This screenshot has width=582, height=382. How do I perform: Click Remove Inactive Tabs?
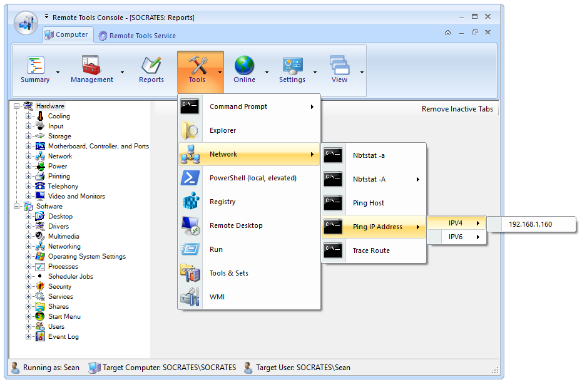point(457,109)
